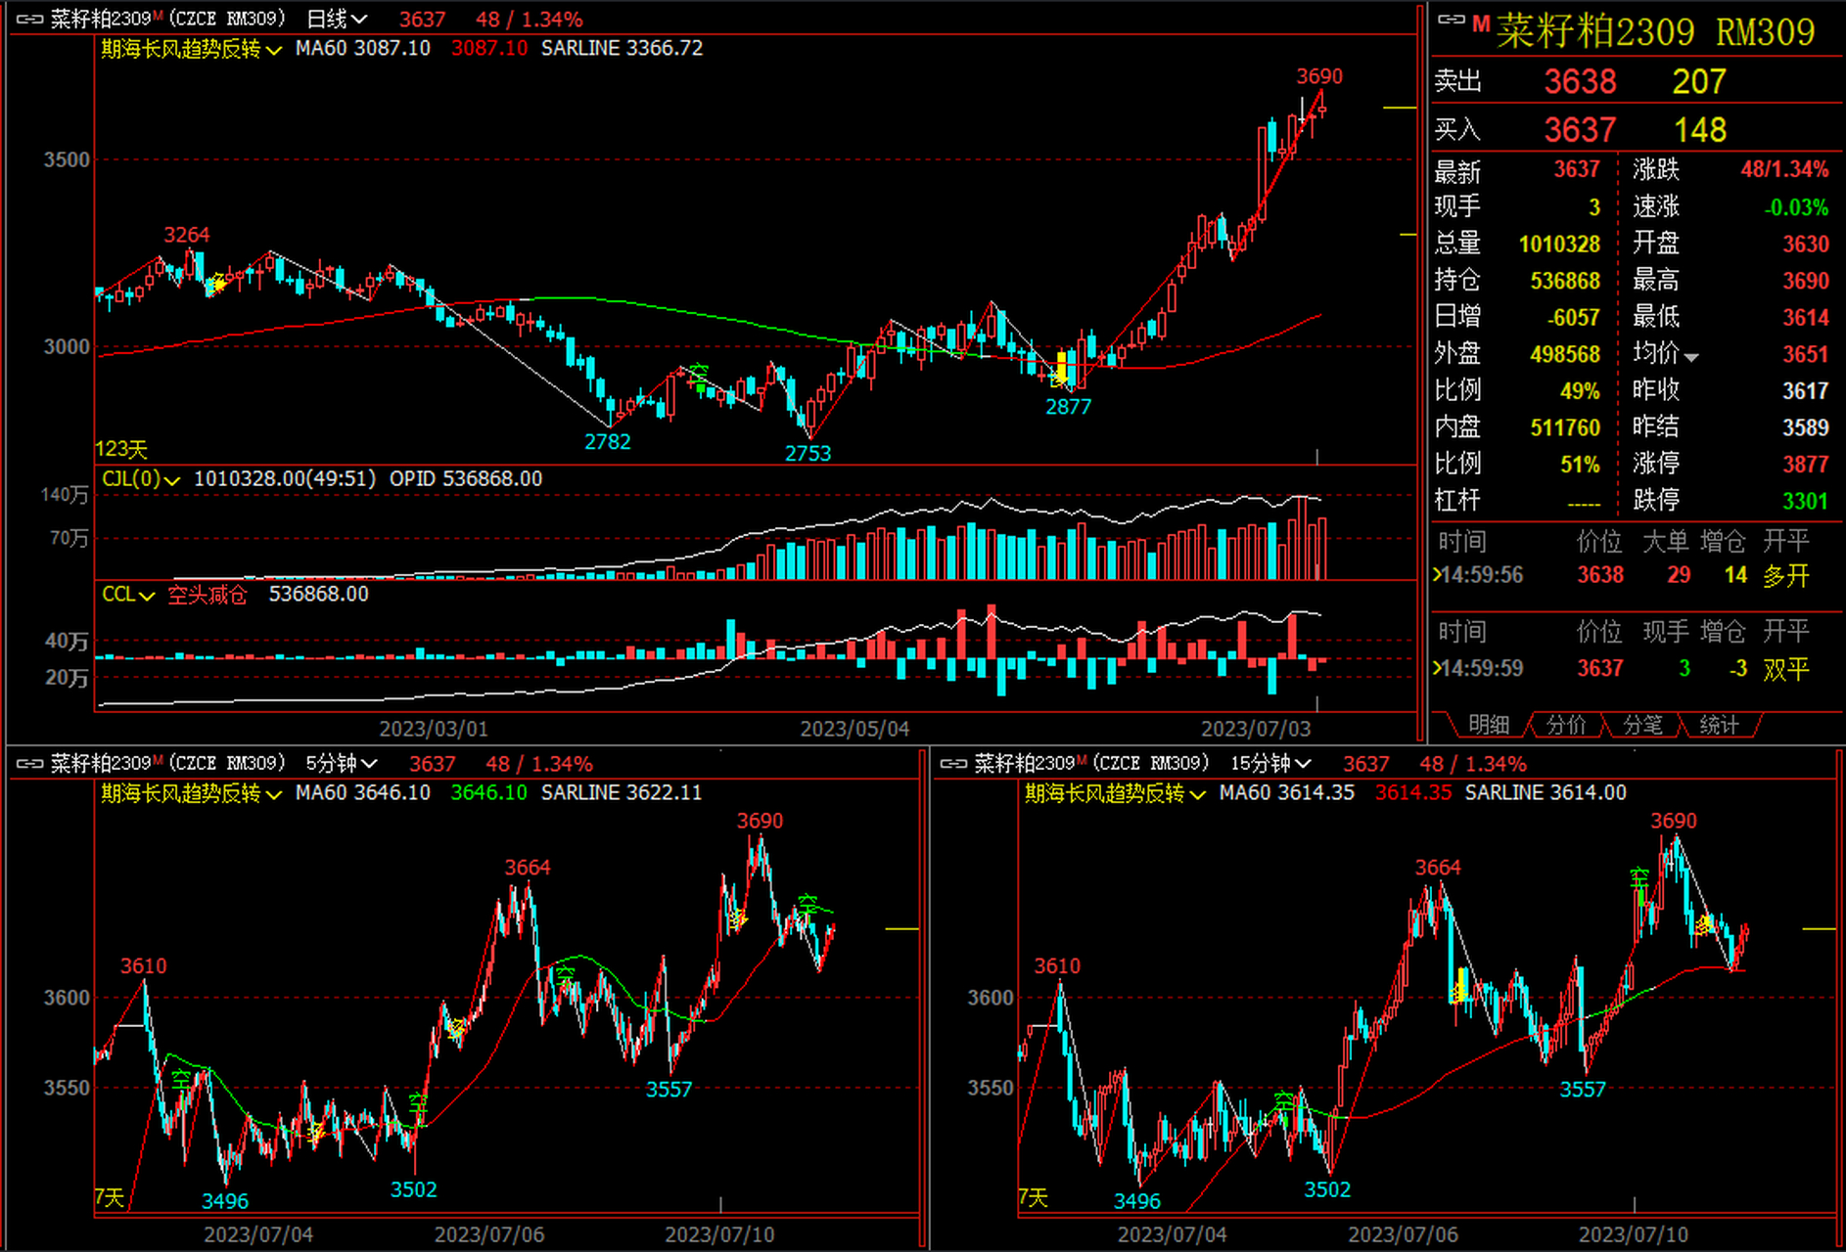
Task: Switch to the 分价 tab
Action: pos(1566,725)
